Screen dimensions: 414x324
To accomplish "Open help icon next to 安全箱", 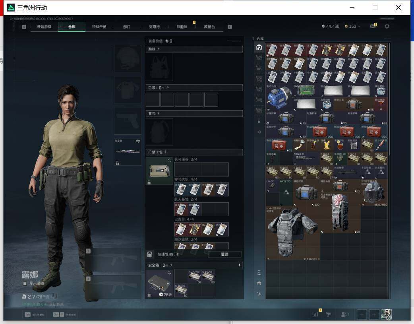I will pos(171,265).
